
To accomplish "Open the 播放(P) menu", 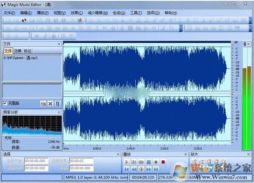I will [x=43, y=13].
